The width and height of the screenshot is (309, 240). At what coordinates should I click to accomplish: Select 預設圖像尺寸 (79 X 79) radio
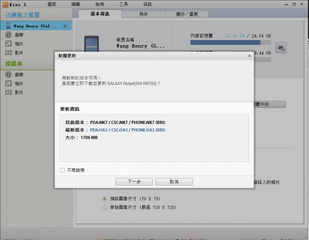click(x=104, y=199)
